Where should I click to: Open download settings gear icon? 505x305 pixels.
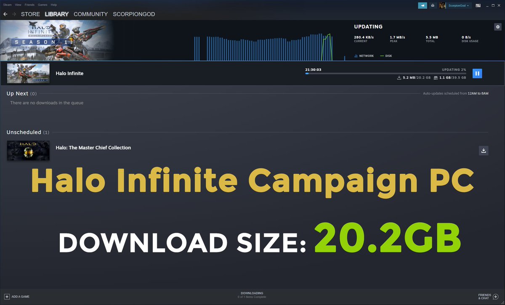click(497, 27)
